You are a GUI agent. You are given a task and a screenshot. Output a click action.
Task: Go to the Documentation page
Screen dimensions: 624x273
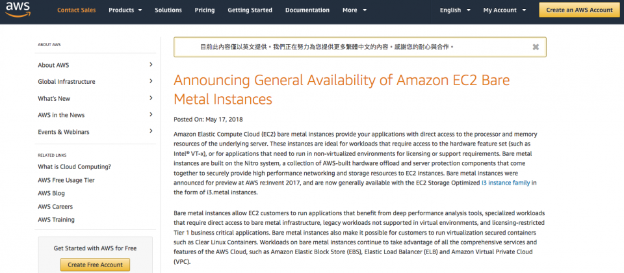click(x=307, y=10)
